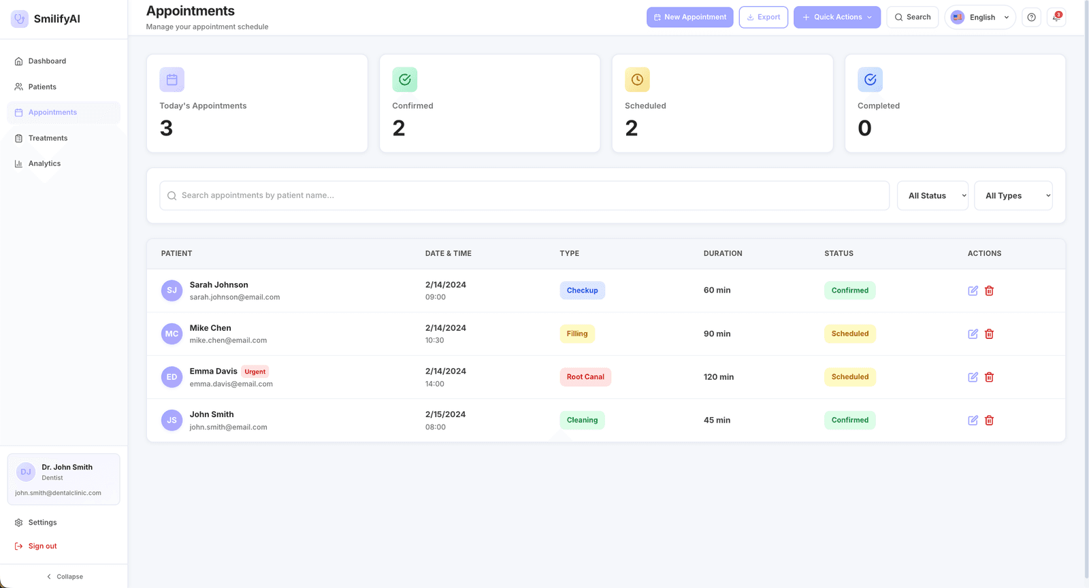
Task: Click the Root Canal type badge
Action: [585, 377]
